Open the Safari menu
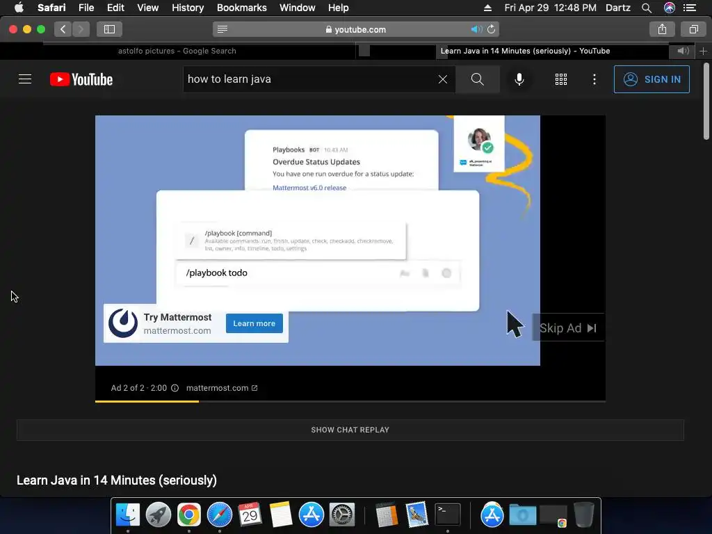Viewport: 712px width, 534px height. point(51,8)
